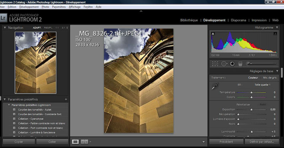284x148 pixels.
Task: Apply Création - Lumière à l'ancienne preset
Action: [x=37, y=132]
